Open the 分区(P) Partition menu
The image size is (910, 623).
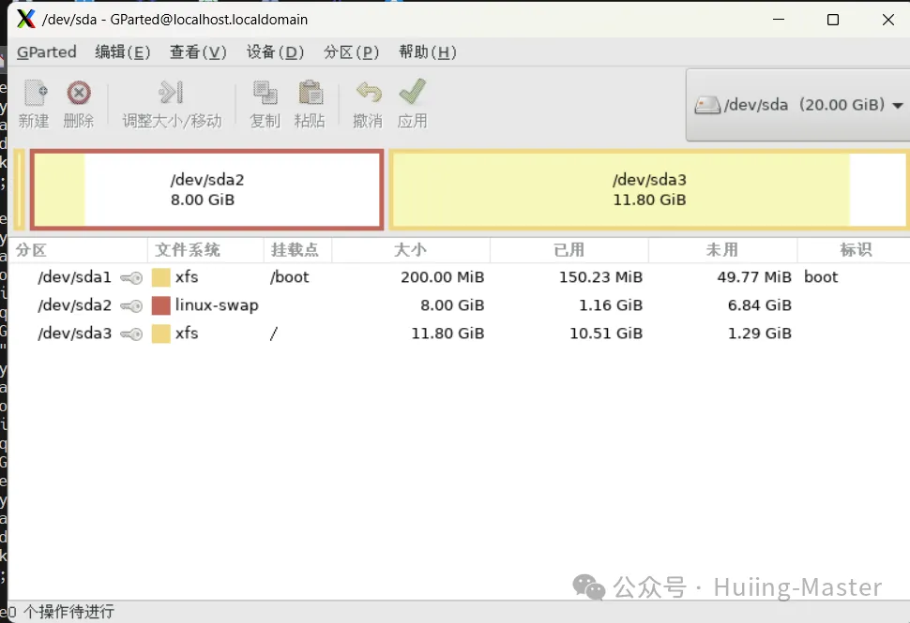click(x=351, y=52)
